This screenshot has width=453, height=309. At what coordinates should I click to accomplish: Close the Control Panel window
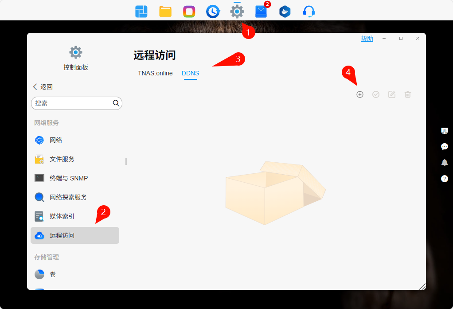(418, 39)
